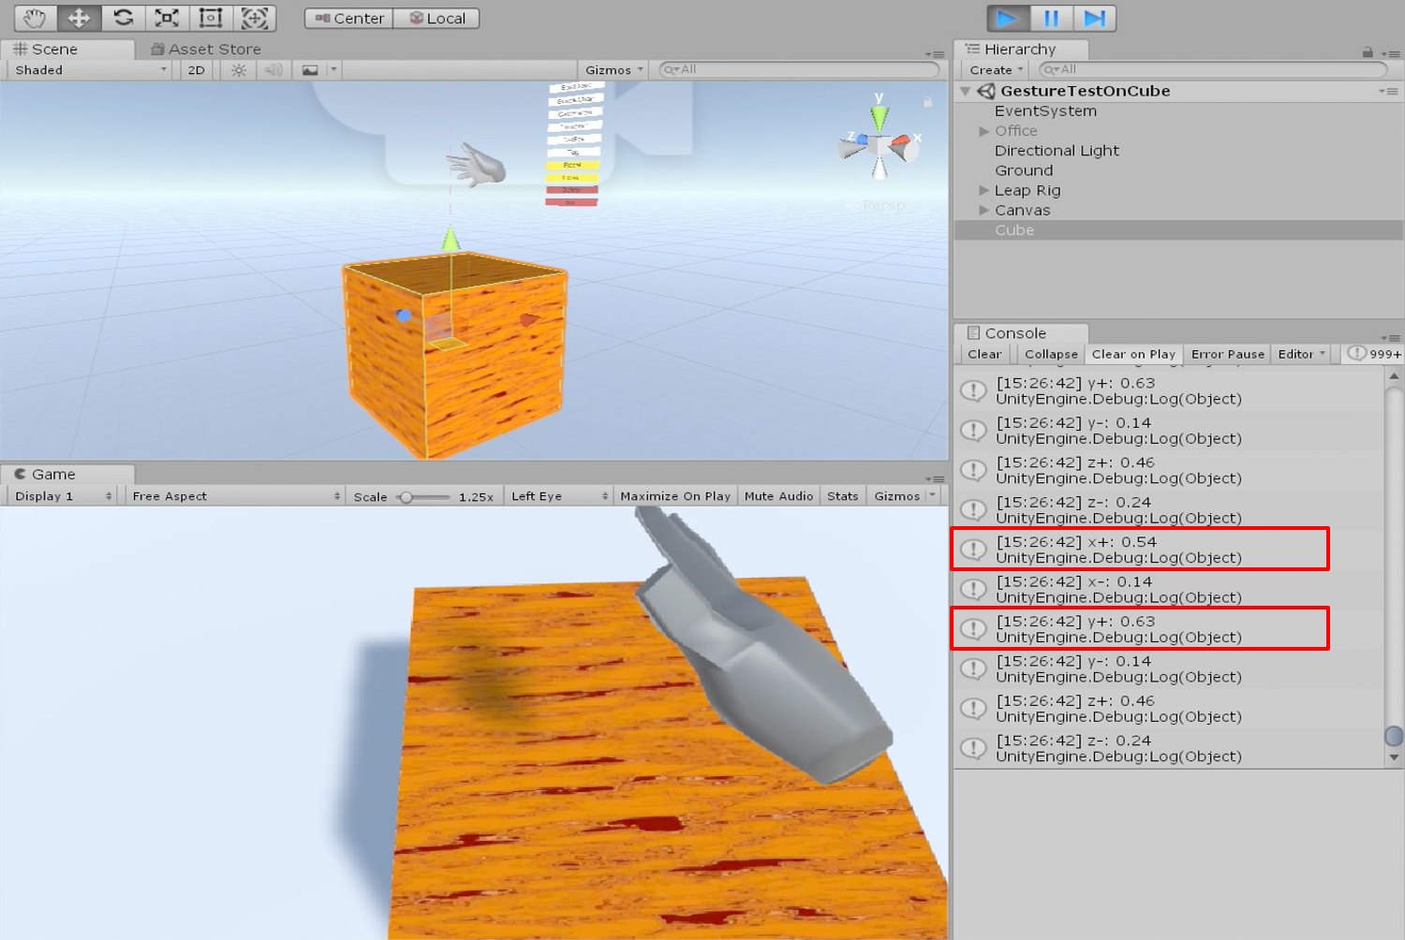Open the Shaded draw mode dropdown
This screenshot has width=1405, height=940.
click(90, 70)
